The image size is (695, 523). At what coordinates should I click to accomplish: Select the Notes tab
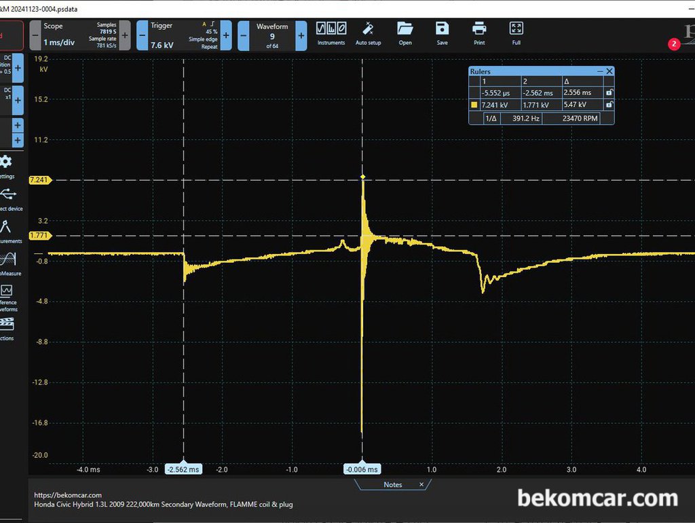pos(393,484)
